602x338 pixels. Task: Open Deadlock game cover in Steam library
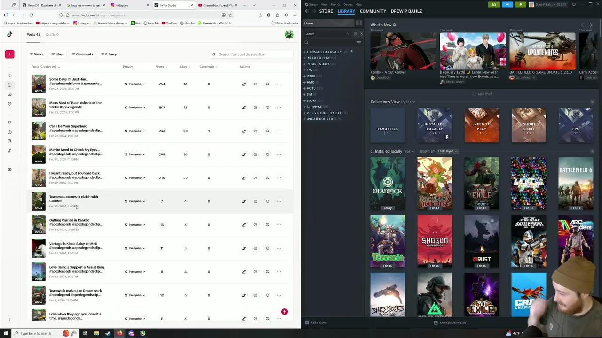(x=388, y=183)
